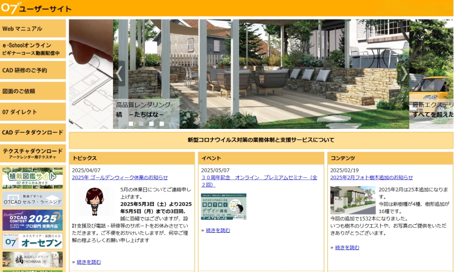This screenshot has width=454, height=272.
Task: Open 2025年2月フォト樹木追加のお知らせ link
Action: tap(371, 177)
